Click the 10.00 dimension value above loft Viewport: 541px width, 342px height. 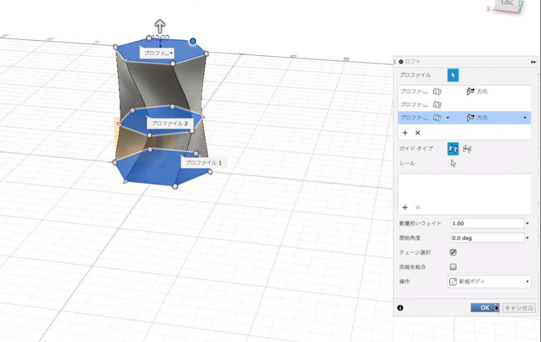[x=160, y=38]
